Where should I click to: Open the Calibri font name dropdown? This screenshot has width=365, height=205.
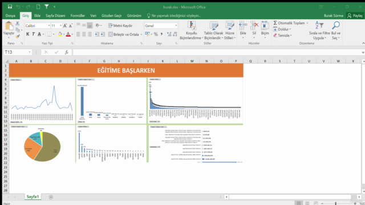(49, 26)
